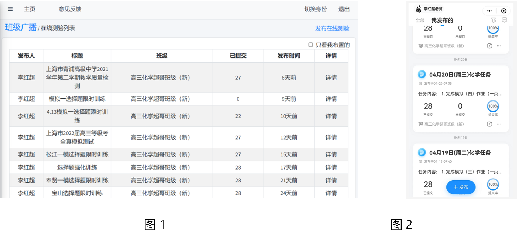Open 详情 for 松江一模选择题限时训练 row

tap(331, 154)
